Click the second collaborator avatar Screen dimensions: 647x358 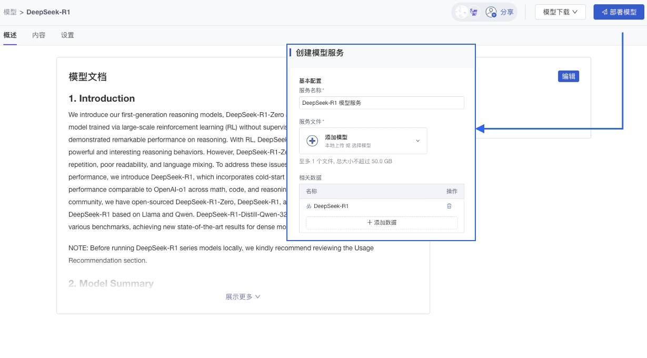[474, 12]
